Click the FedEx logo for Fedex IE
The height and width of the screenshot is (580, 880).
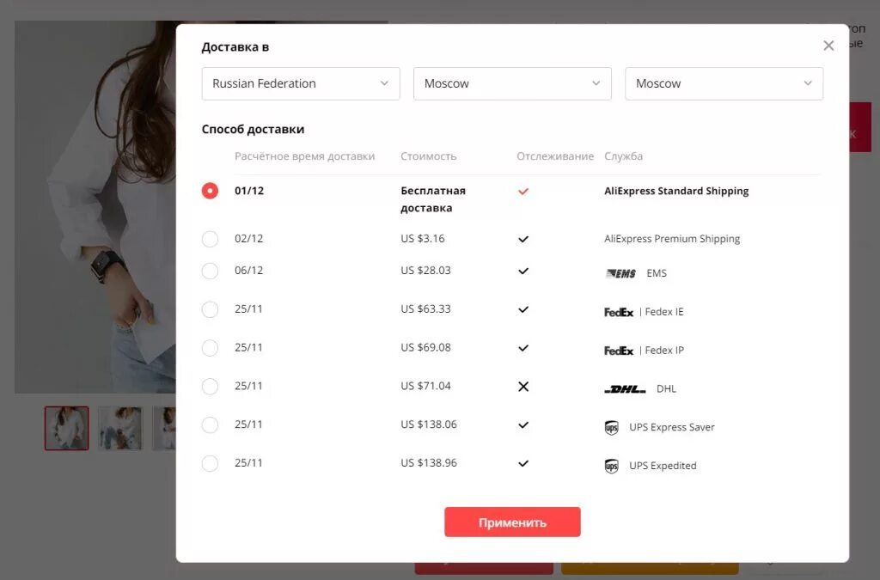pos(619,313)
